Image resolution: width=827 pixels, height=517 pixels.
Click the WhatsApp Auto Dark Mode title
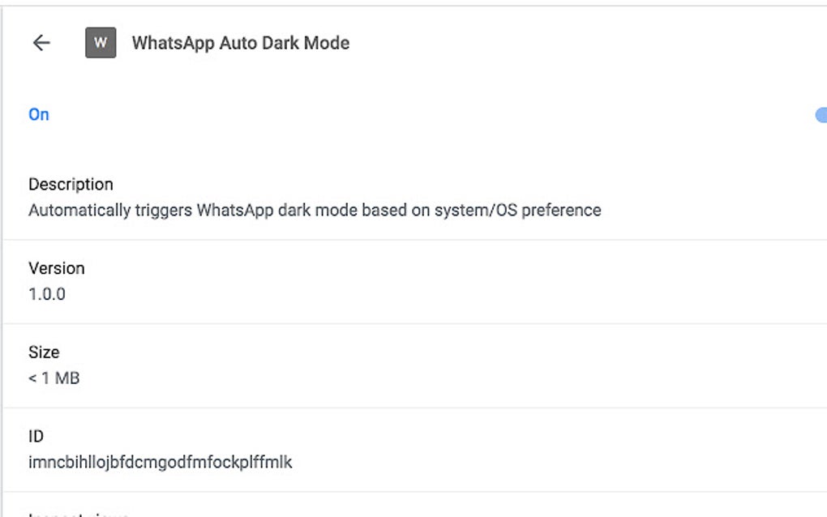pyautogui.click(x=240, y=43)
